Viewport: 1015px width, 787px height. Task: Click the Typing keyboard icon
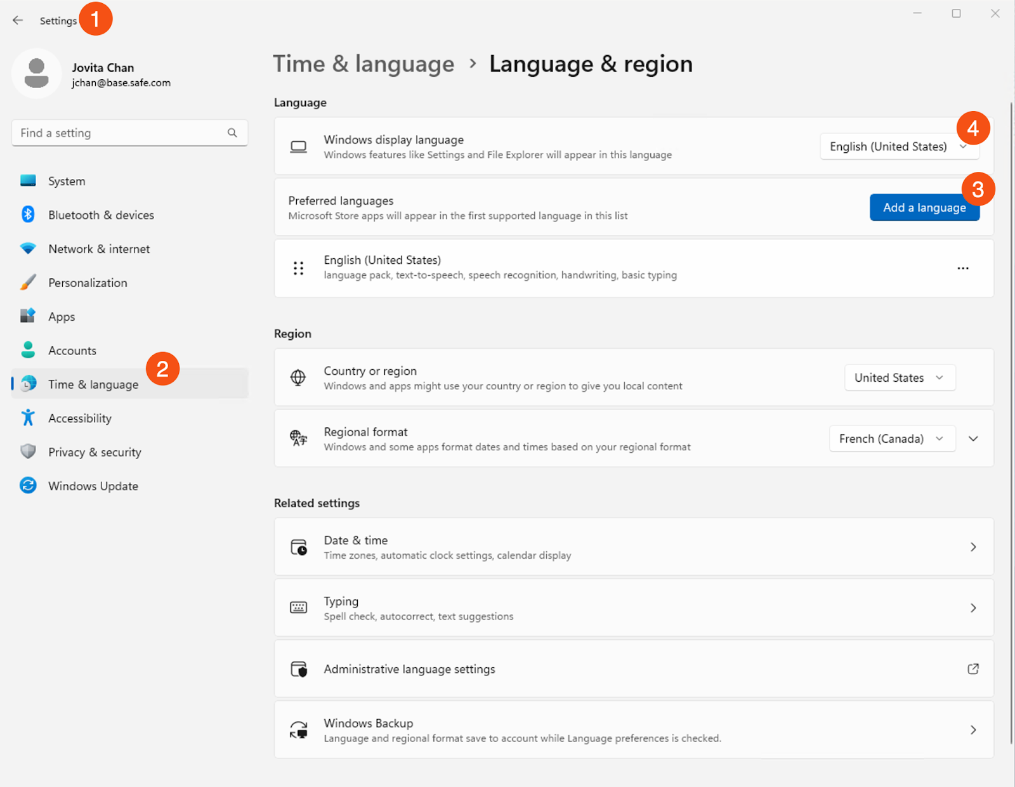(x=298, y=608)
